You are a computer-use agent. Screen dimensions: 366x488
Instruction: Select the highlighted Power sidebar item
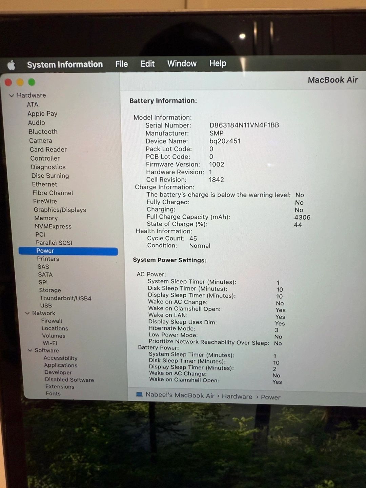coord(68,251)
